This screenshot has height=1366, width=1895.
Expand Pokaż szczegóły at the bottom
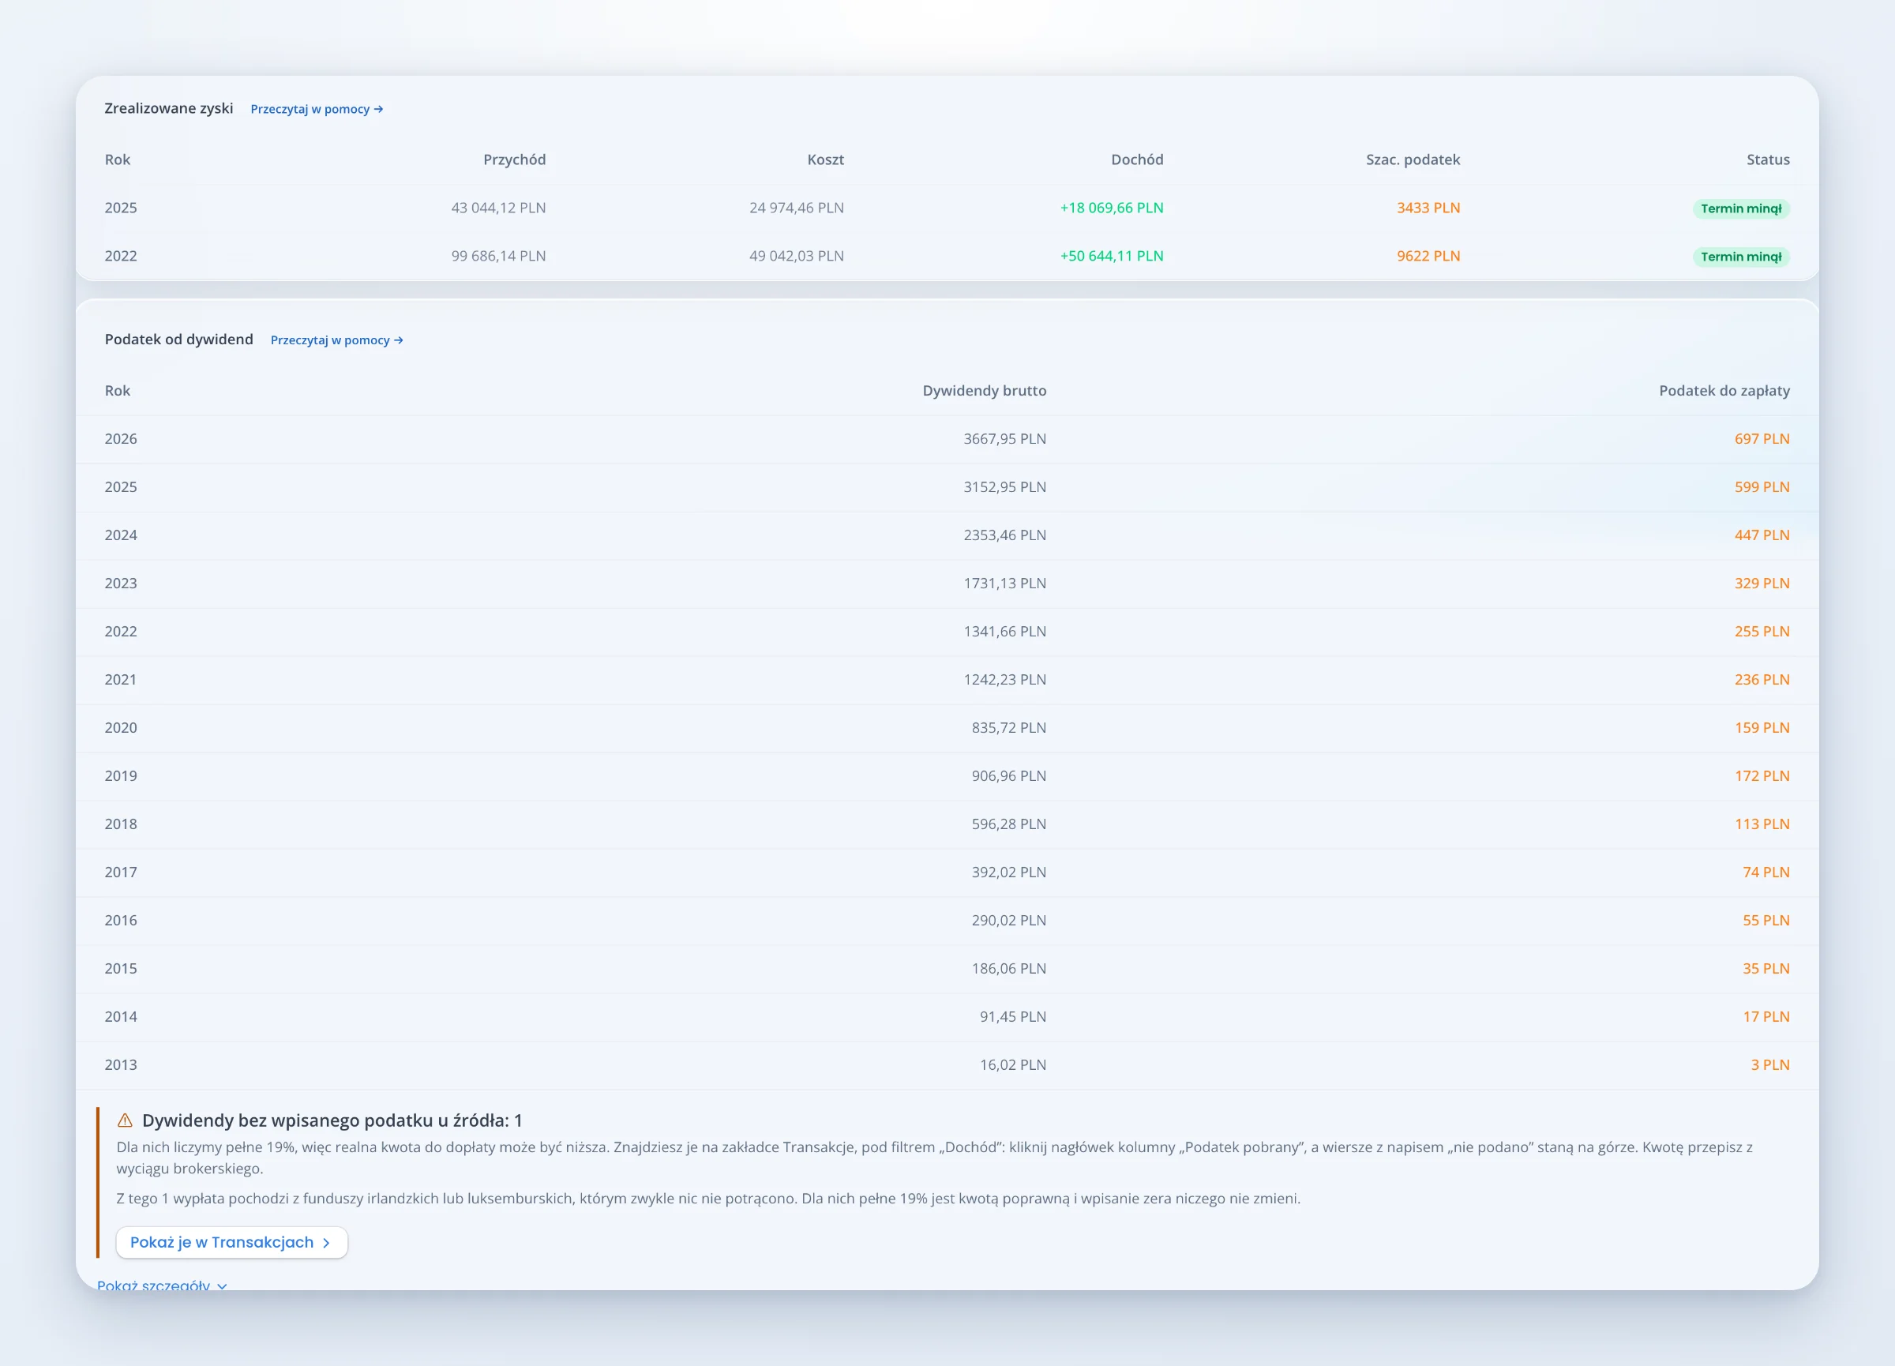(x=162, y=1285)
